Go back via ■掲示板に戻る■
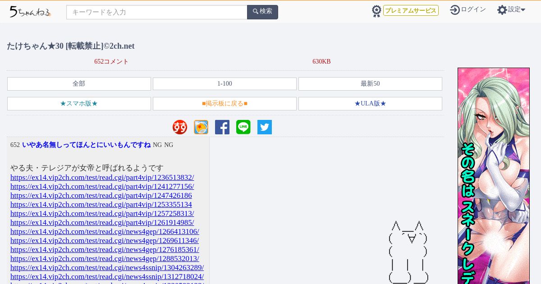This screenshot has height=284, width=541. pos(225,104)
